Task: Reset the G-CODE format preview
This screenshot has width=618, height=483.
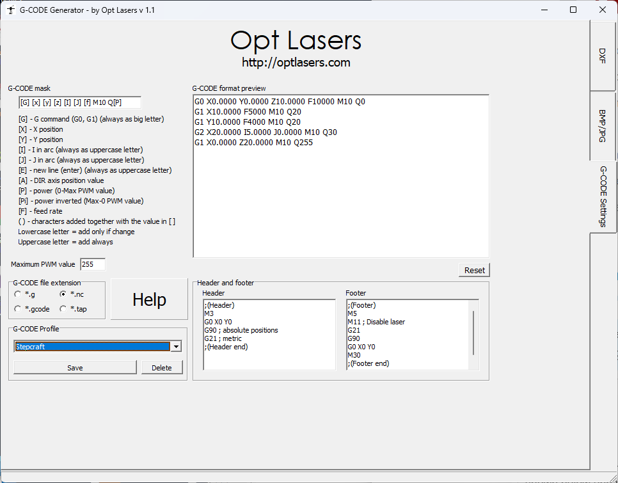Action: (x=474, y=270)
